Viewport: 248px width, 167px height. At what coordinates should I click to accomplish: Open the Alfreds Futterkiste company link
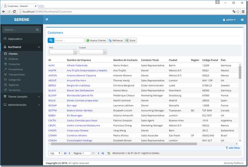click(77, 66)
